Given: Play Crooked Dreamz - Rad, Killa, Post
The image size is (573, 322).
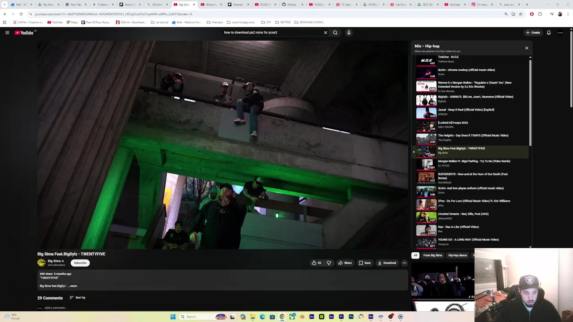Looking at the screenshot, I should 470,216.
